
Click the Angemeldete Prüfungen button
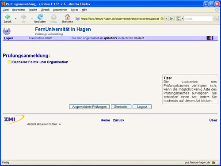(89, 107)
